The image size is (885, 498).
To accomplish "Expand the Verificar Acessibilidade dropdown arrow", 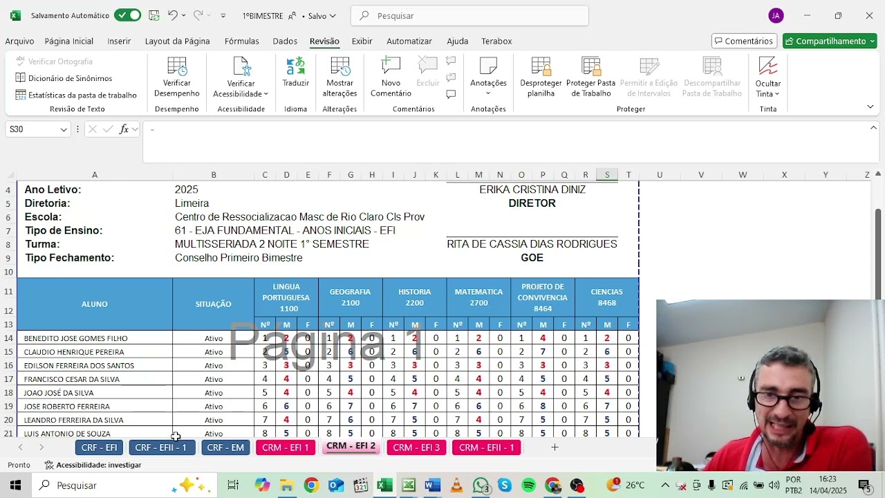I will (265, 94).
